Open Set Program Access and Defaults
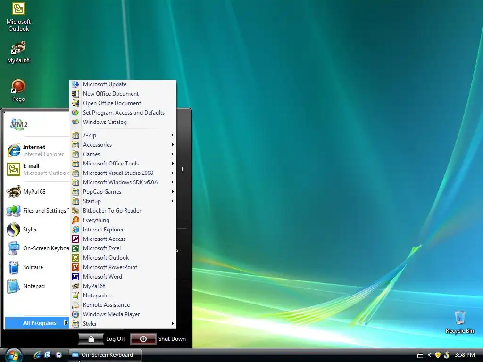The height and width of the screenshot is (362, 483). (123, 113)
